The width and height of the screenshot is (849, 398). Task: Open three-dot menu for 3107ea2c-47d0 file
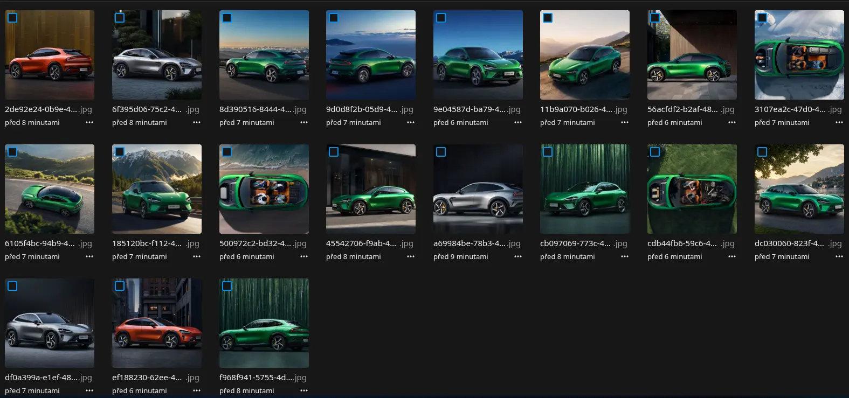pos(839,123)
